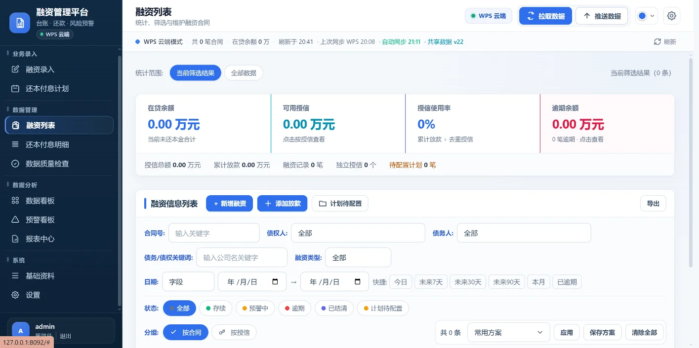Go to 数据看板 page
The image size is (699, 348).
click(x=59, y=201)
